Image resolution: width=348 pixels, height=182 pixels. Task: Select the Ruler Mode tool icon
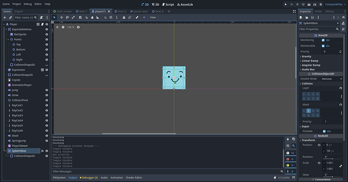pyautogui.click(x=98, y=18)
